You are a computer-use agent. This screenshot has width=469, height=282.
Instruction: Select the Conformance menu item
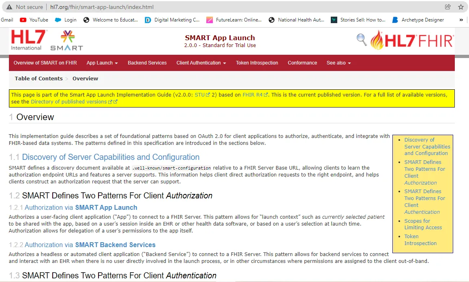[302, 63]
